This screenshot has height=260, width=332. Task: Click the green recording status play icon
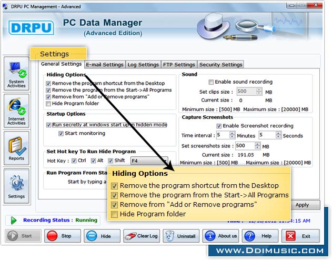coord(14,221)
